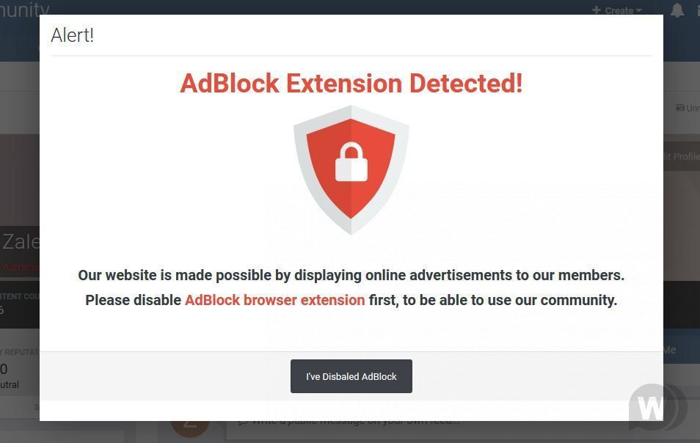The height and width of the screenshot is (443, 700).
Task: Focus the public message feed input
Action: click(x=352, y=421)
